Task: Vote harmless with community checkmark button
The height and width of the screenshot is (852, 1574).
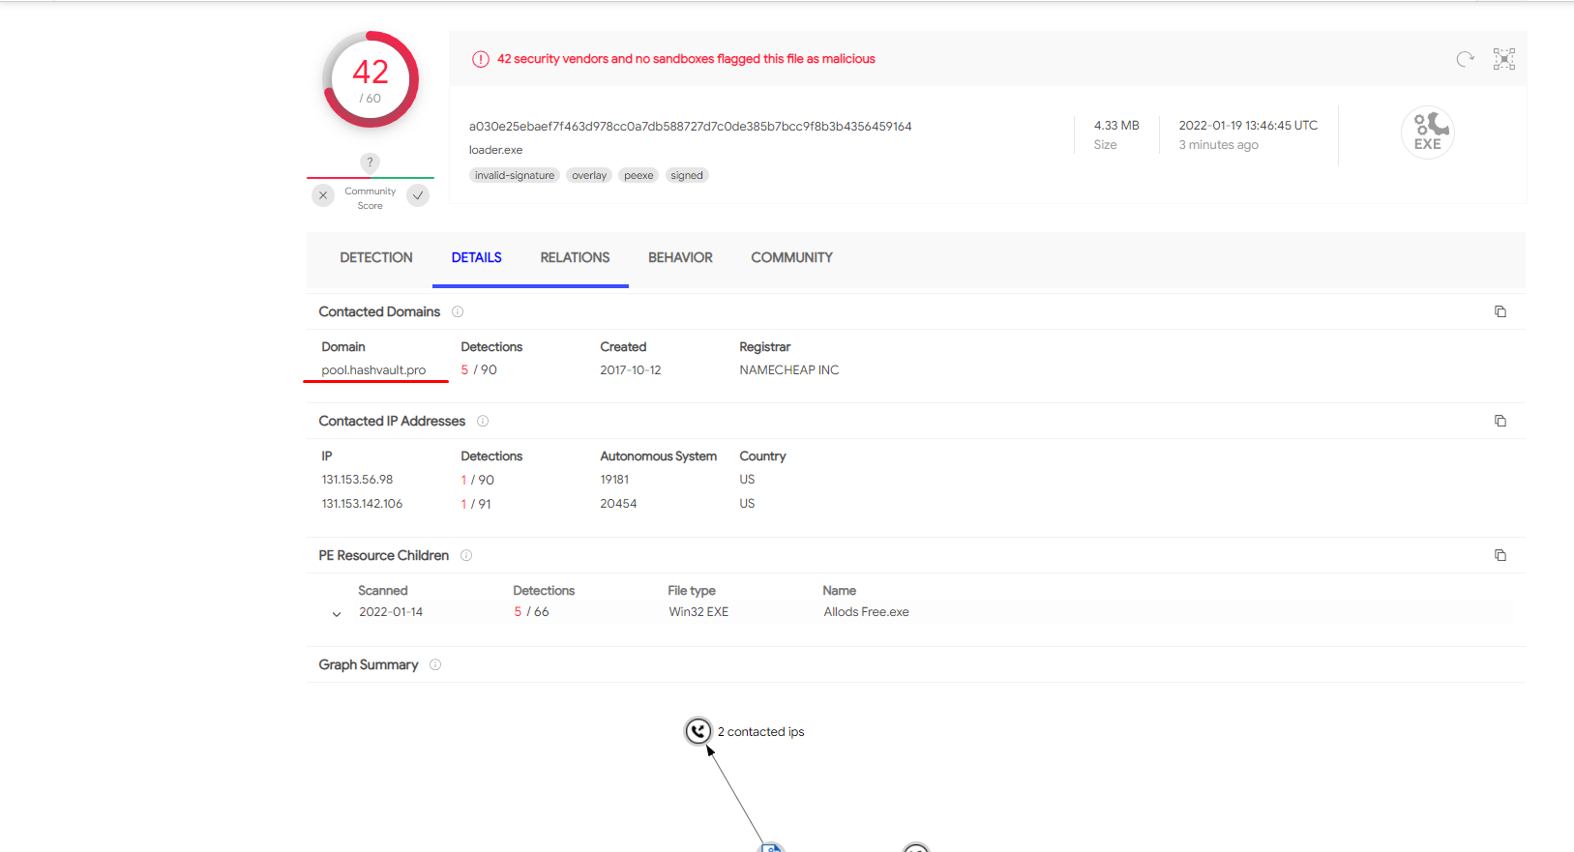Action: pyautogui.click(x=418, y=195)
